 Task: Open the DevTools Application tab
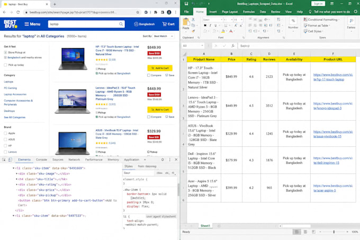tap(131, 159)
